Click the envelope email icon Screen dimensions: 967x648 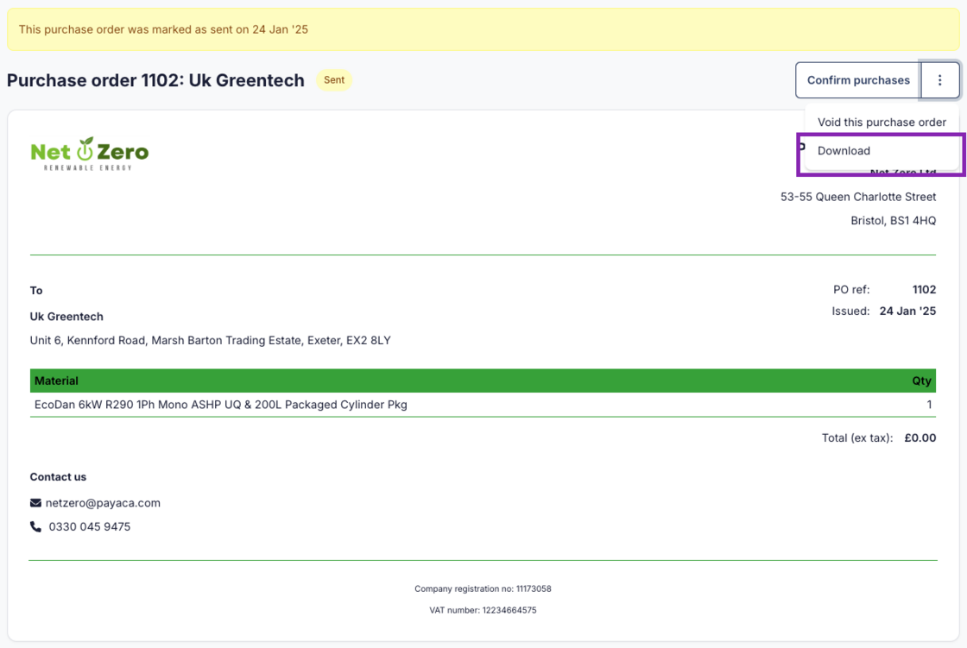click(x=35, y=503)
